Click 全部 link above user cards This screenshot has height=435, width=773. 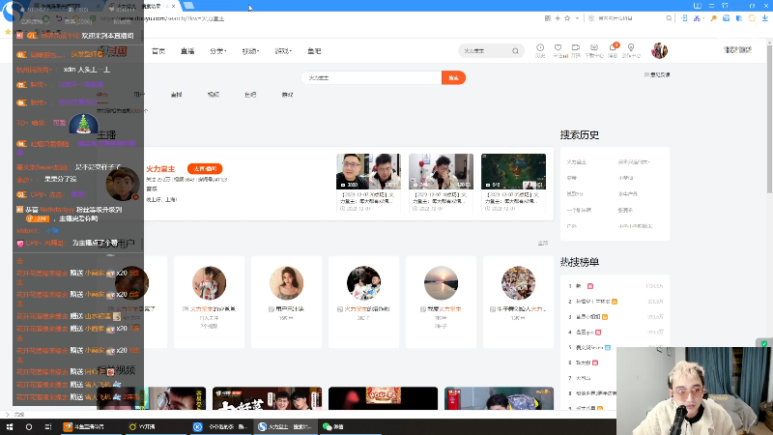(543, 244)
